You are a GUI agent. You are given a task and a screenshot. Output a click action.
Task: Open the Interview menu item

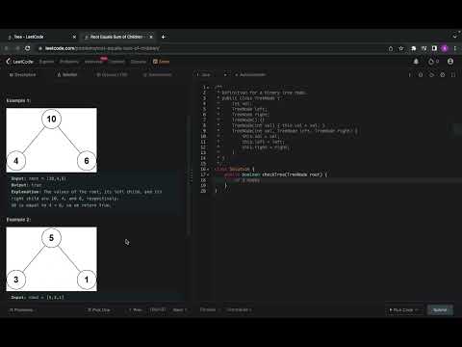(93, 62)
